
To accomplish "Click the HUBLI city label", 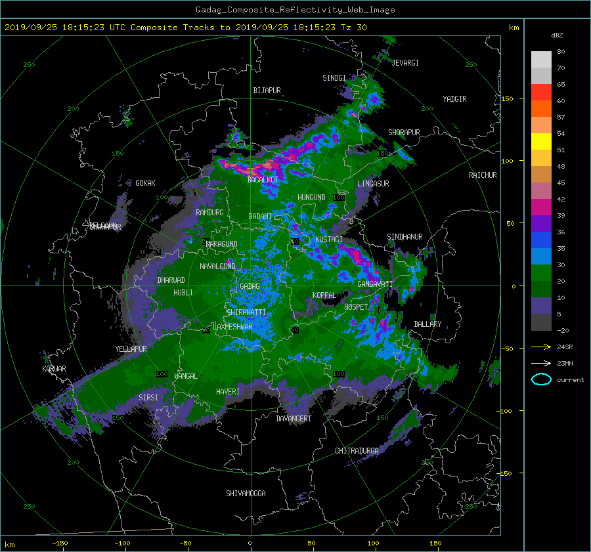I will 183,293.
